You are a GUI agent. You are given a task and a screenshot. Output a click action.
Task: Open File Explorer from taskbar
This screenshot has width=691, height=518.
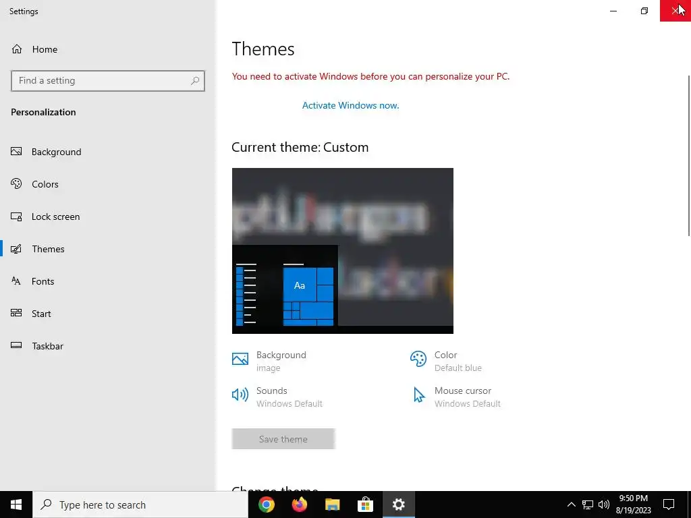[x=333, y=505]
